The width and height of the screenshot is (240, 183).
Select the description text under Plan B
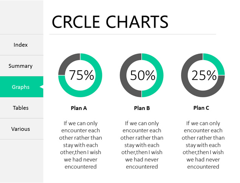142,145
